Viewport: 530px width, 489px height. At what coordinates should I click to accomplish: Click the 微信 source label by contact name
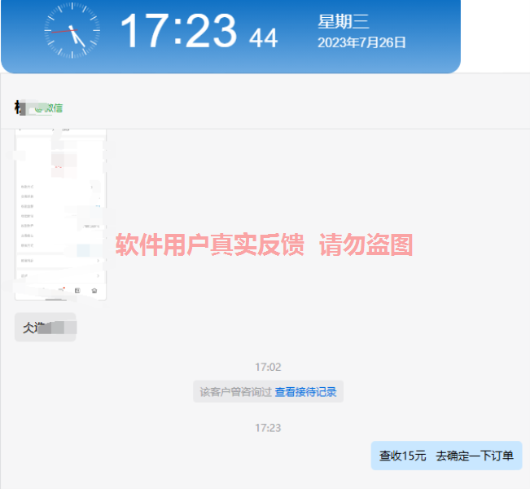pyautogui.click(x=50, y=108)
